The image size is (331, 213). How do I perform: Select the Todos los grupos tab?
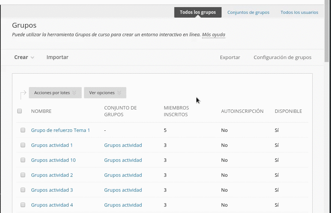[198, 12]
